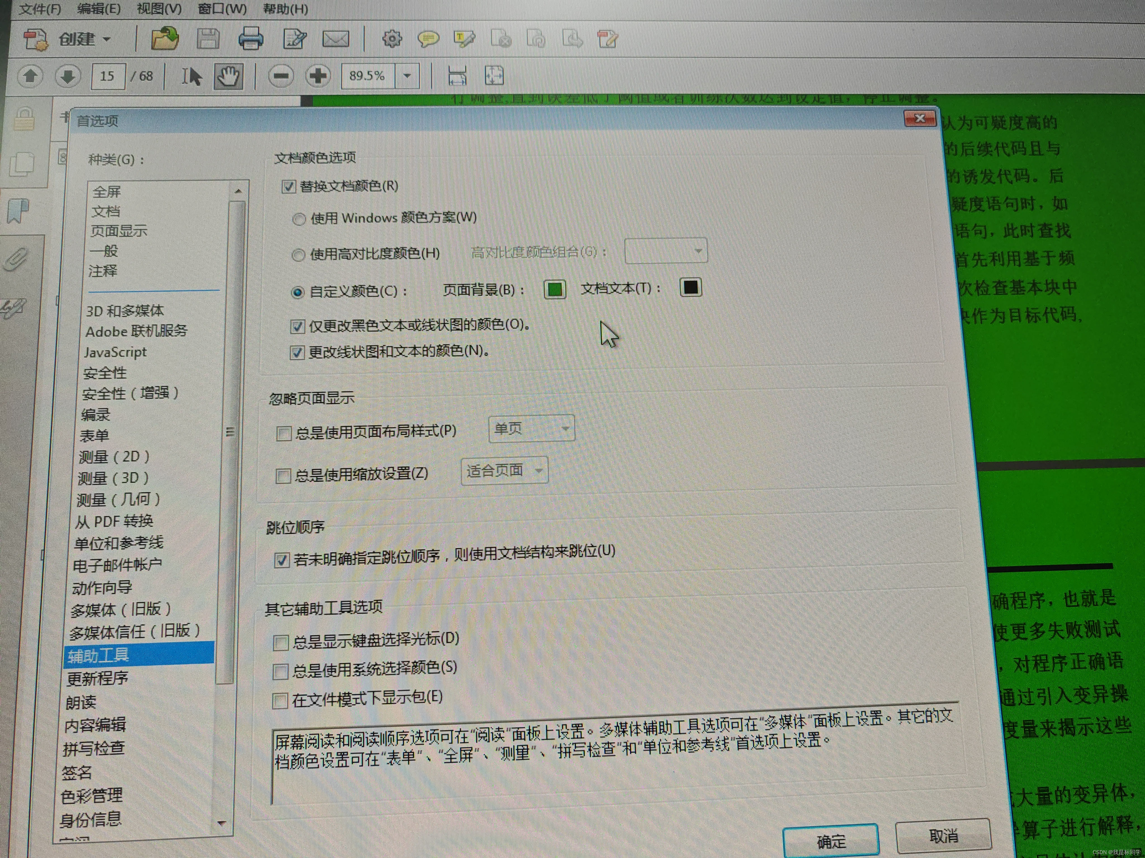The width and height of the screenshot is (1145, 858).
Task: Enable 总是使用页面布局样式 checkbox
Action: (284, 433)
